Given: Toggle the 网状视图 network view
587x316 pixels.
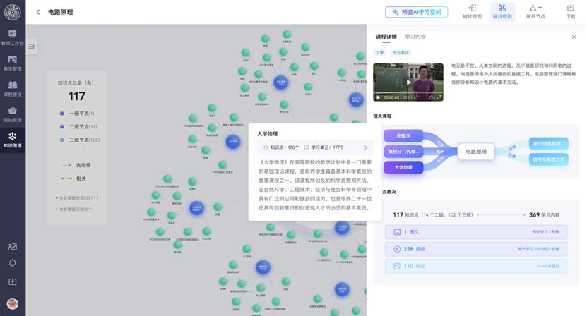Looking at the screenshot, I should [502, 11].
